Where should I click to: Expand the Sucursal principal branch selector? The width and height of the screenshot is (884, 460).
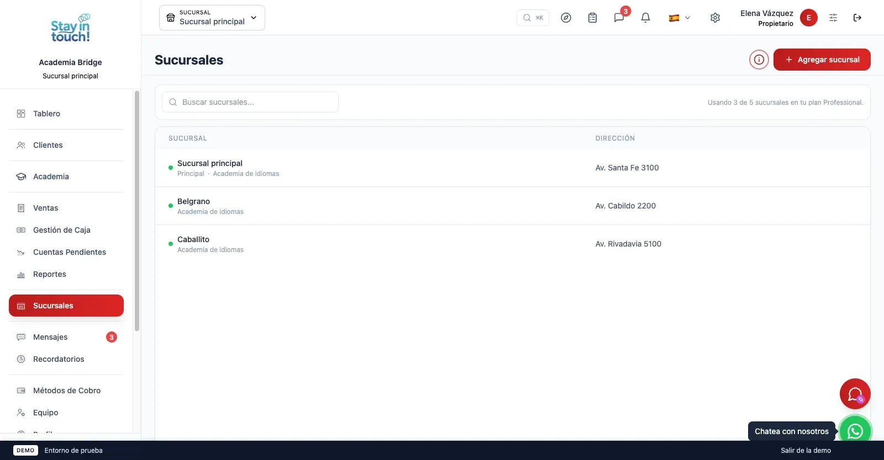click(x=212, y=18)
